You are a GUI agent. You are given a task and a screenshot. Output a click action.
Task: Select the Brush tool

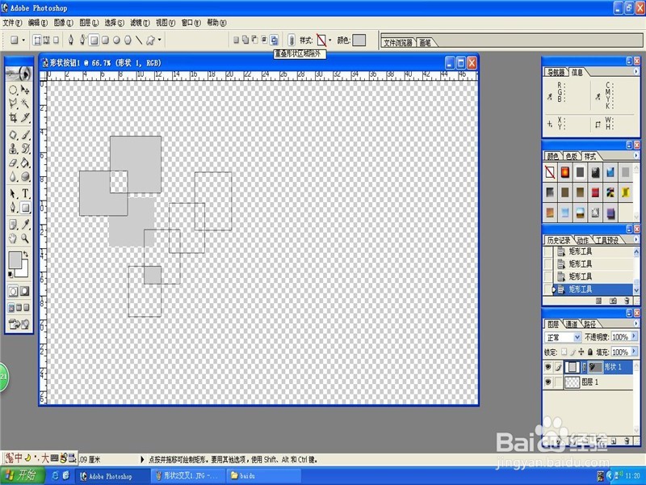coord(25,135)
